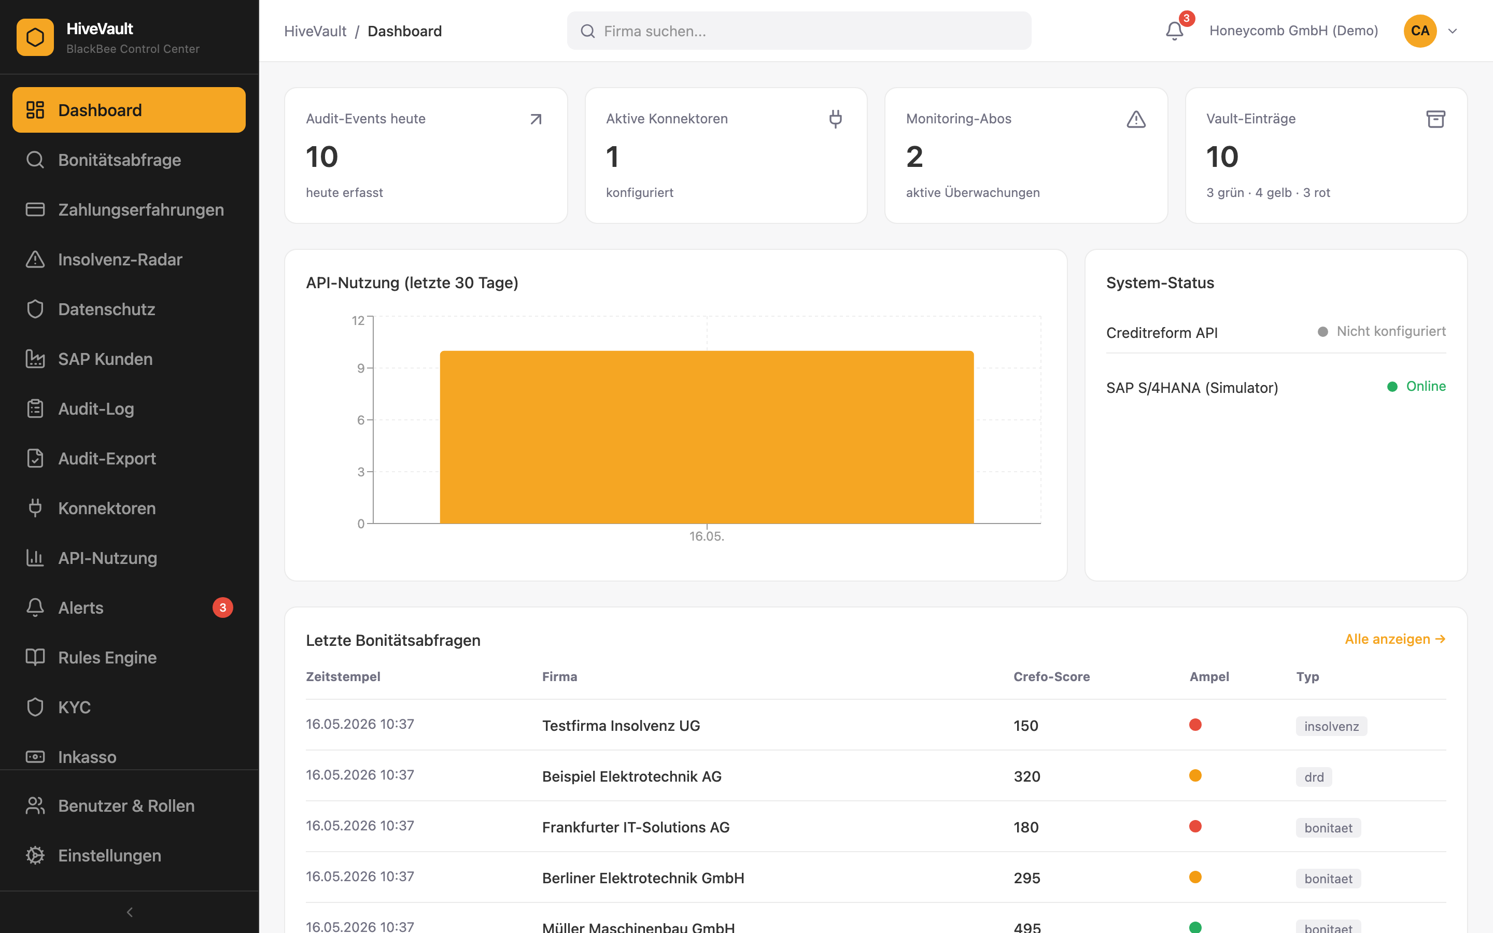
Task: Expand the user account dropdown chevron
Action: (1452, 31)
